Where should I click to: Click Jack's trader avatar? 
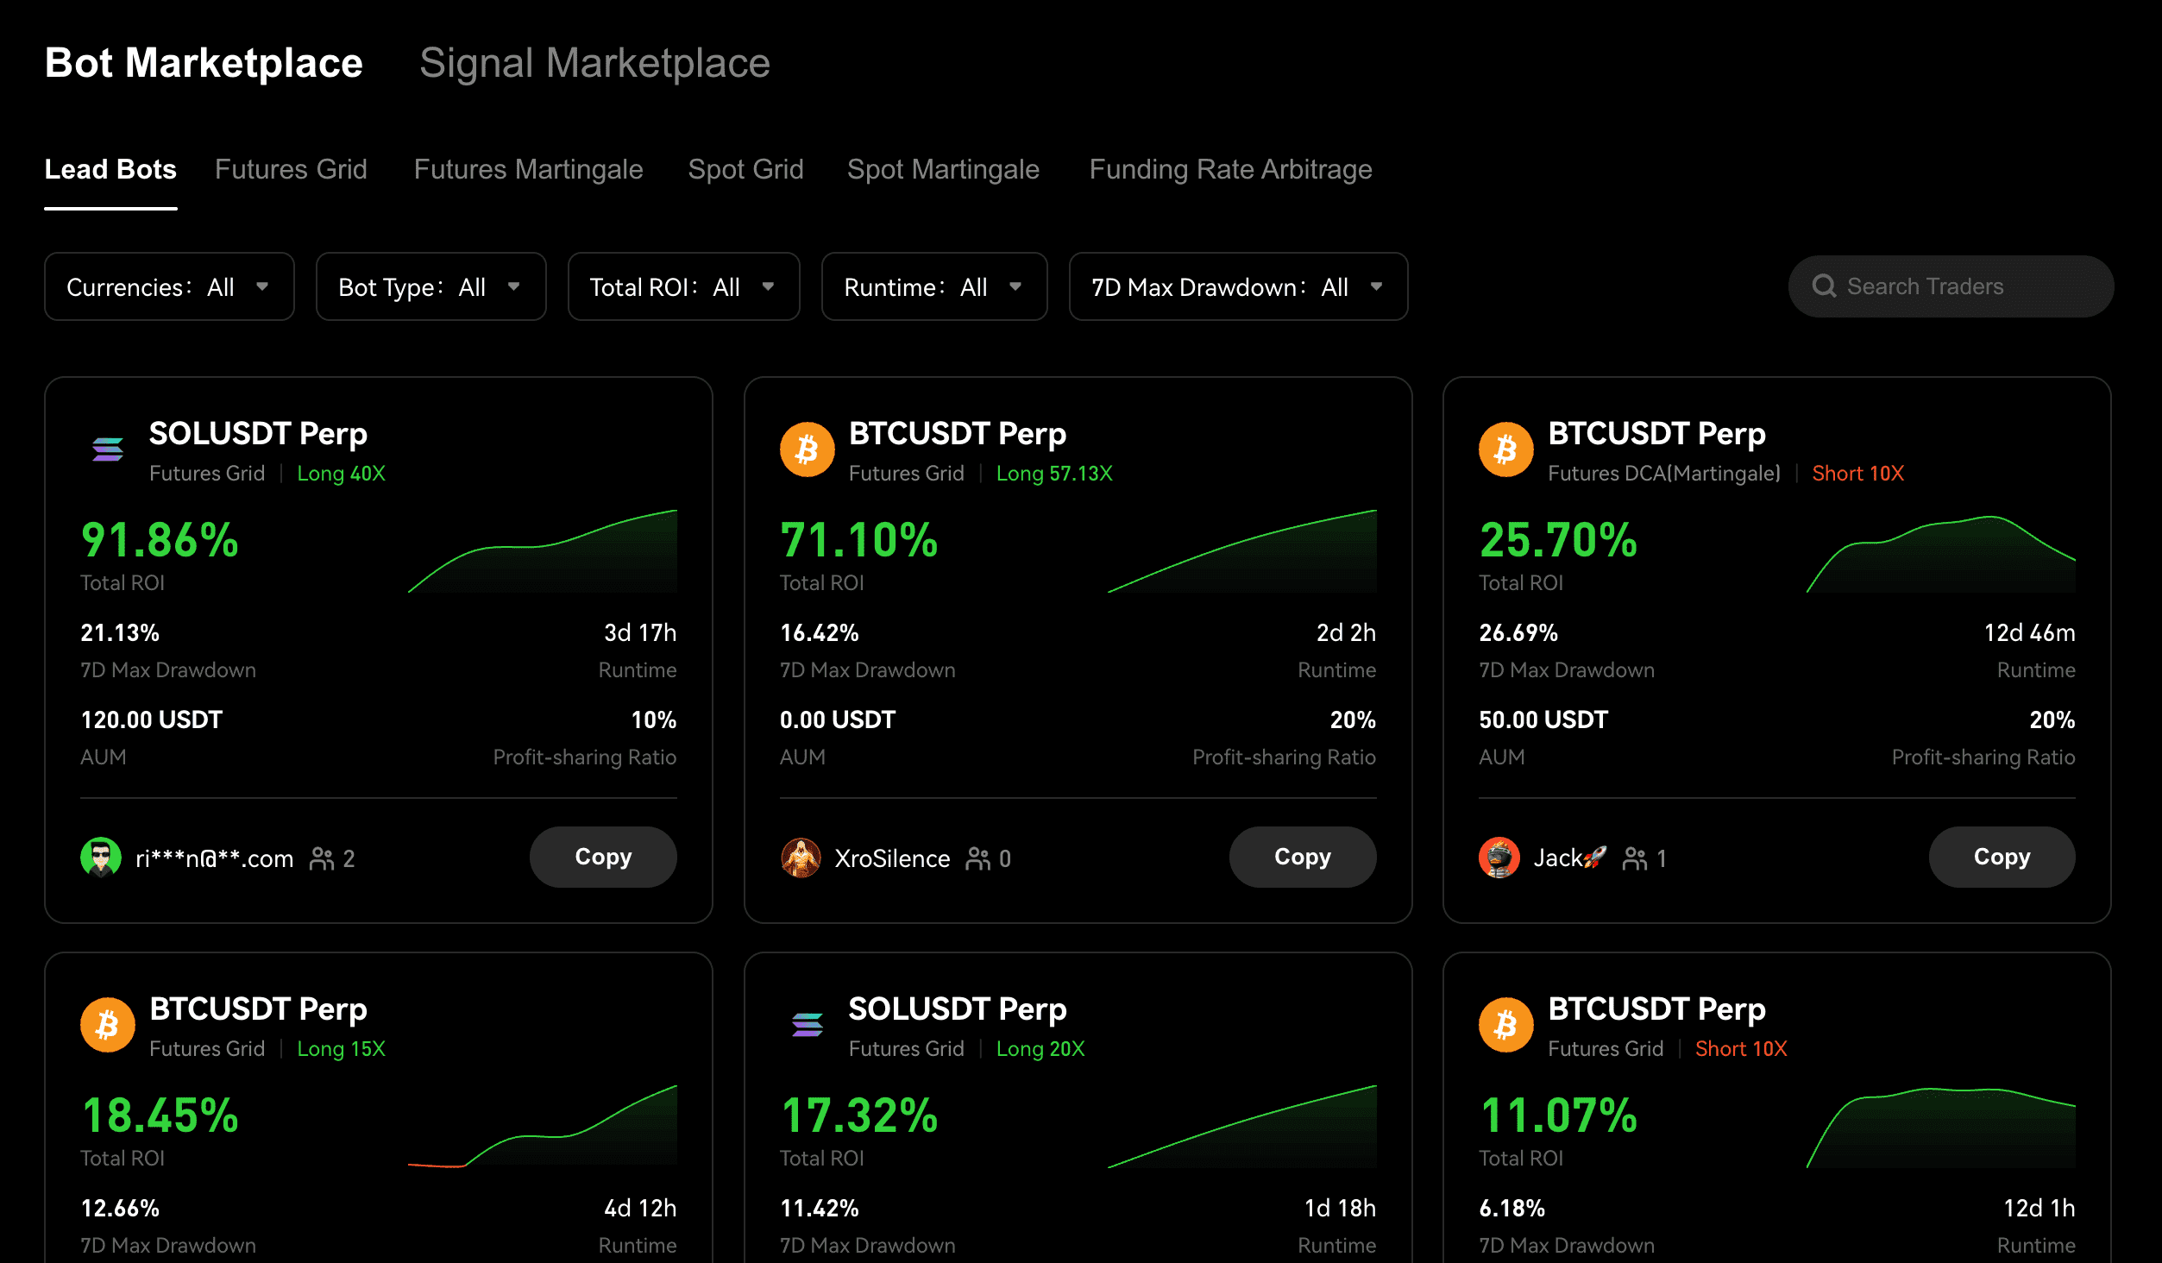pyautogui.click(x=1499, y=858)
